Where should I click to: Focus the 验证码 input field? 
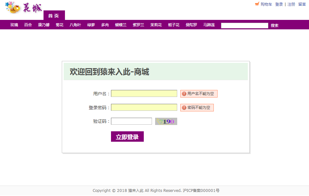[x=131, y=121]
